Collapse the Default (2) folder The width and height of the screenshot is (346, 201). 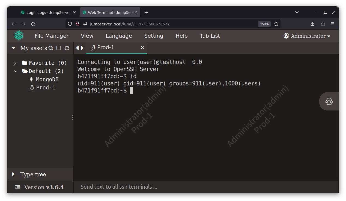tap(16, 71)
